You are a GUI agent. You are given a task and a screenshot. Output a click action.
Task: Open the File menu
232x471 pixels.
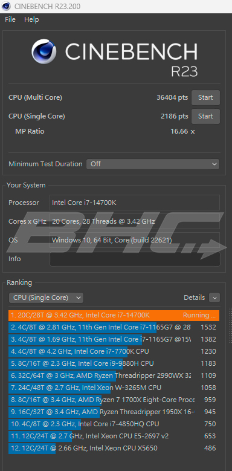click(x=10, y=19)
